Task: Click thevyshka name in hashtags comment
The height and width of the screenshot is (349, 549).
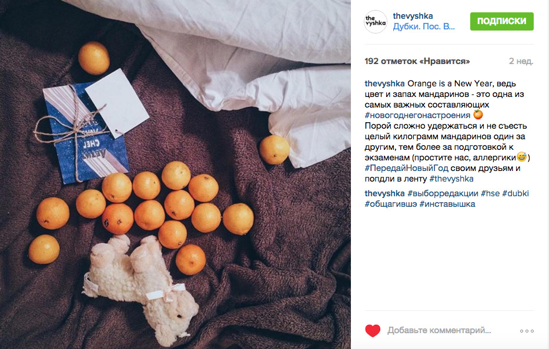Action: [x=384, y=193]
